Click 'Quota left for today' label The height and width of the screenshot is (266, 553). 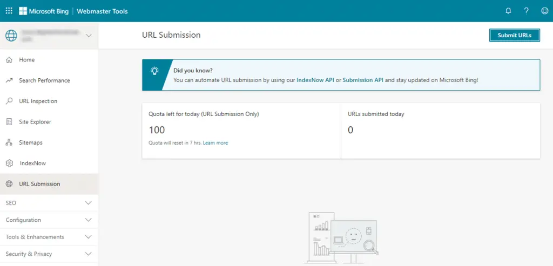[x=204, y=114]
